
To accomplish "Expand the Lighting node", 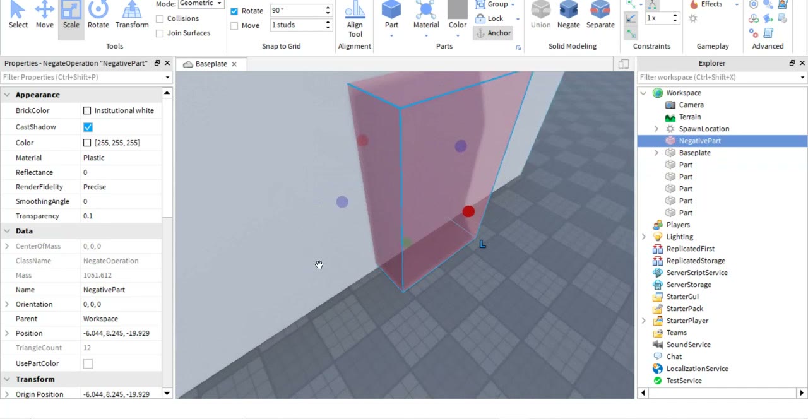I will [x=644, y=237].
